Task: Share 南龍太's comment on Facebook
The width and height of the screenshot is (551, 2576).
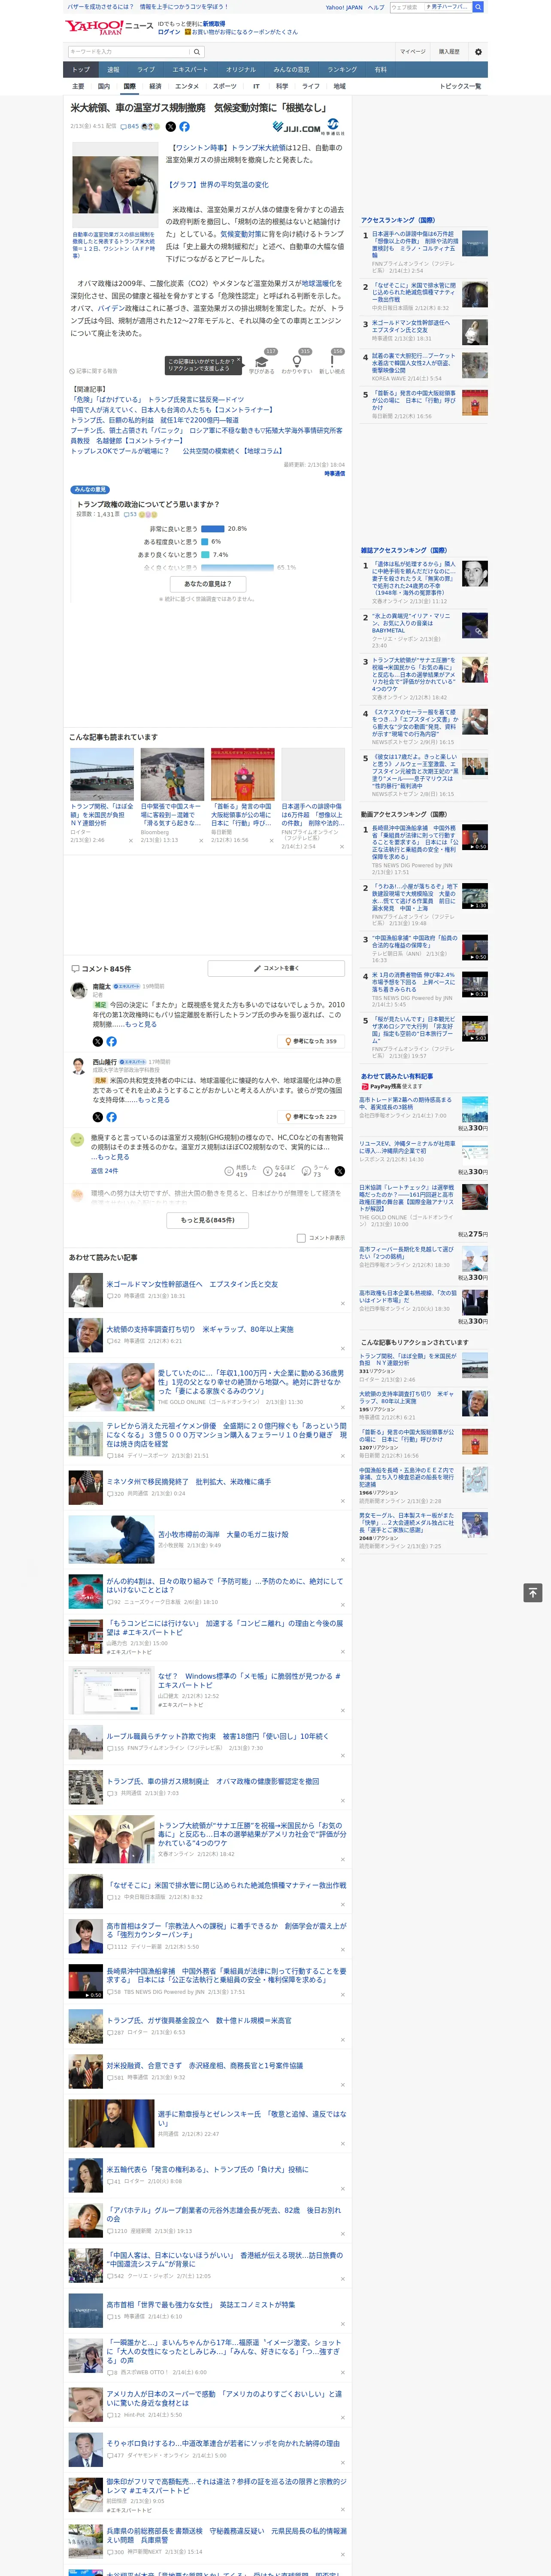Action: pos(111,1041)
